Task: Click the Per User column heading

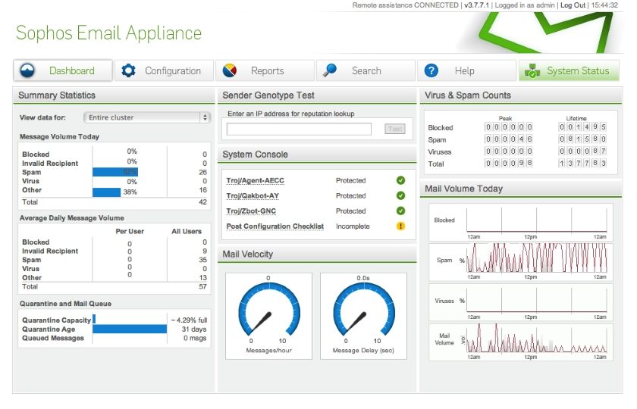Action: click(130, 231)
